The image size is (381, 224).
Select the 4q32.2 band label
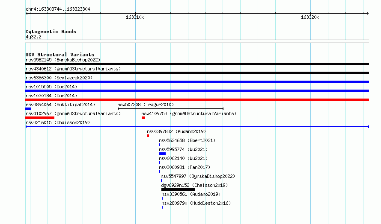(x=33, y=37)
